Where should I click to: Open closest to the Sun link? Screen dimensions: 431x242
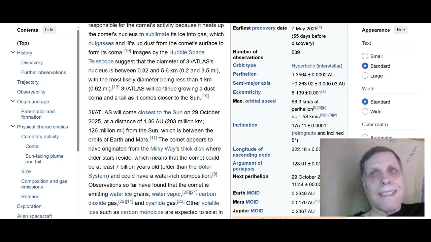pyautogui.click(x=160, y=112)
